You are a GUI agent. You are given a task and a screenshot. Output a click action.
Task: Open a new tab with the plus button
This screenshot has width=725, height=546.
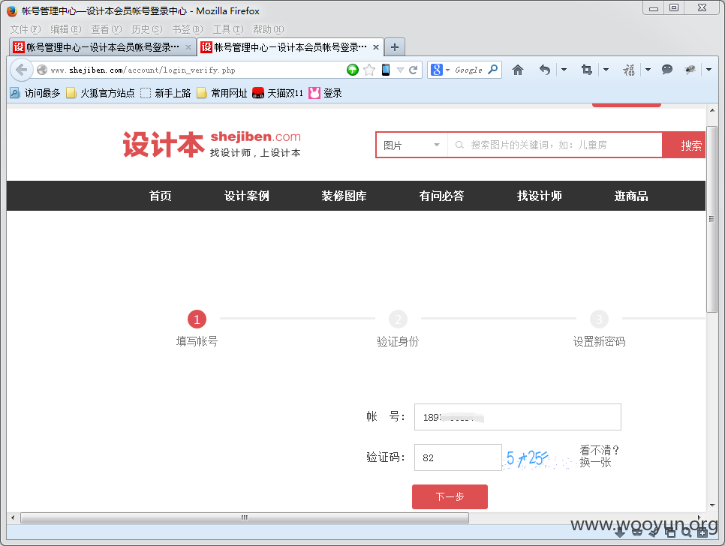[x=395, y=47]
